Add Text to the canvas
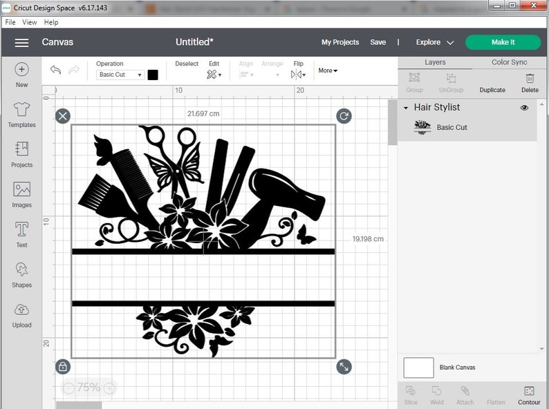Screen dimensions: 549x409 [x=21, y=235]
